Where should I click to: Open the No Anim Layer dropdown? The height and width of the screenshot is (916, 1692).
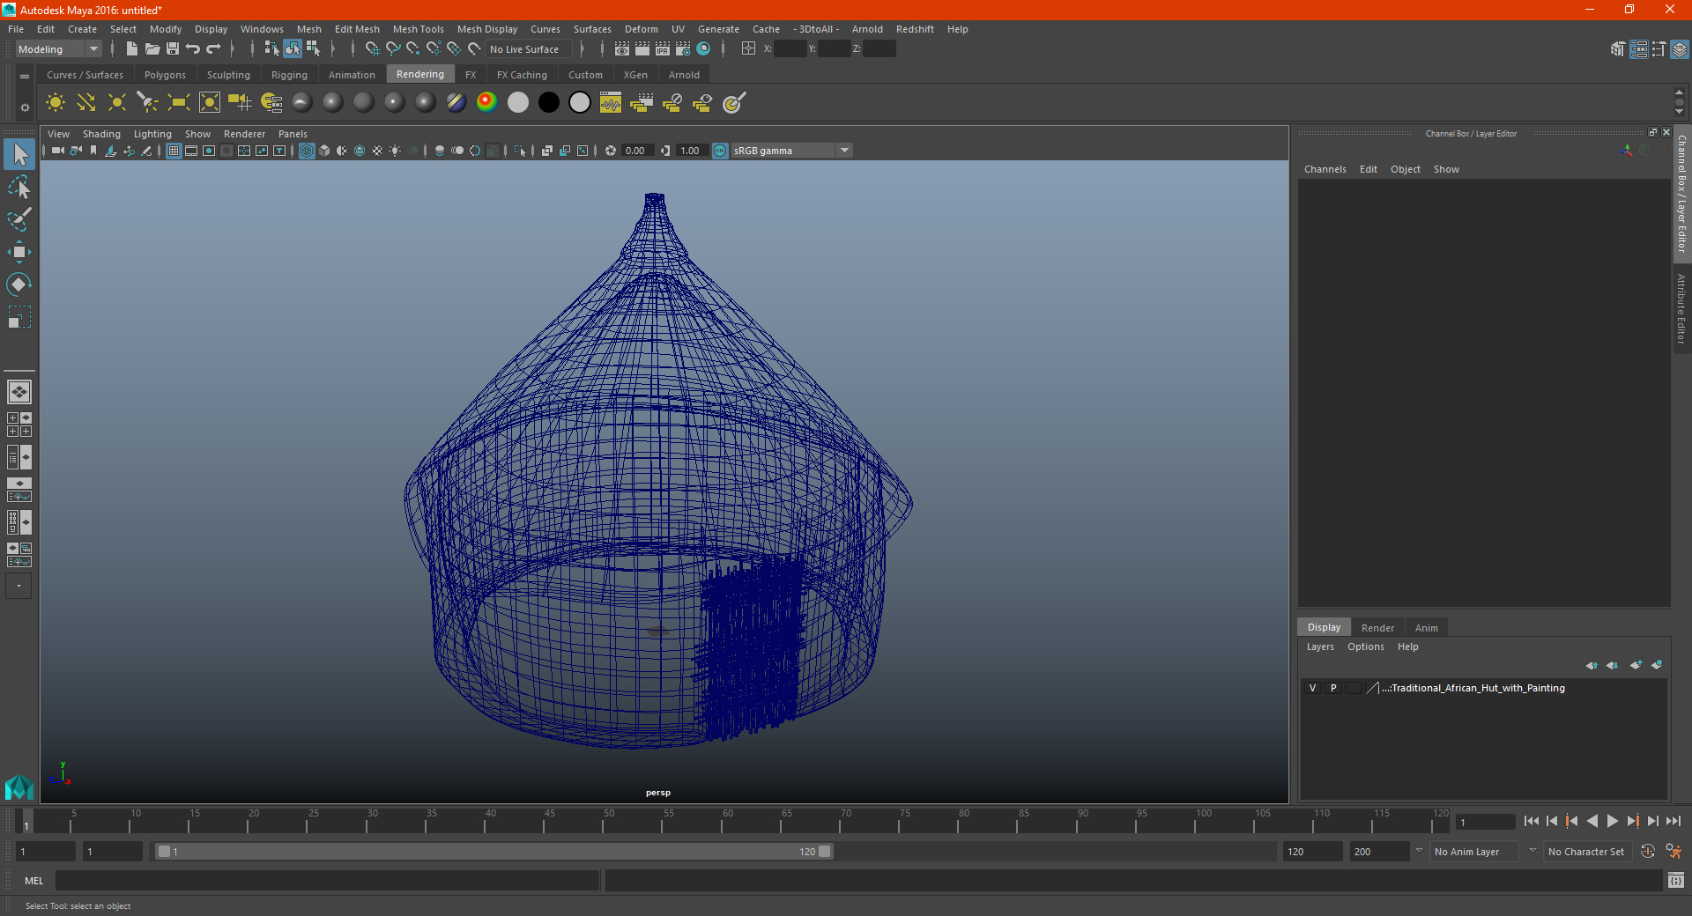click(1474, 852)
